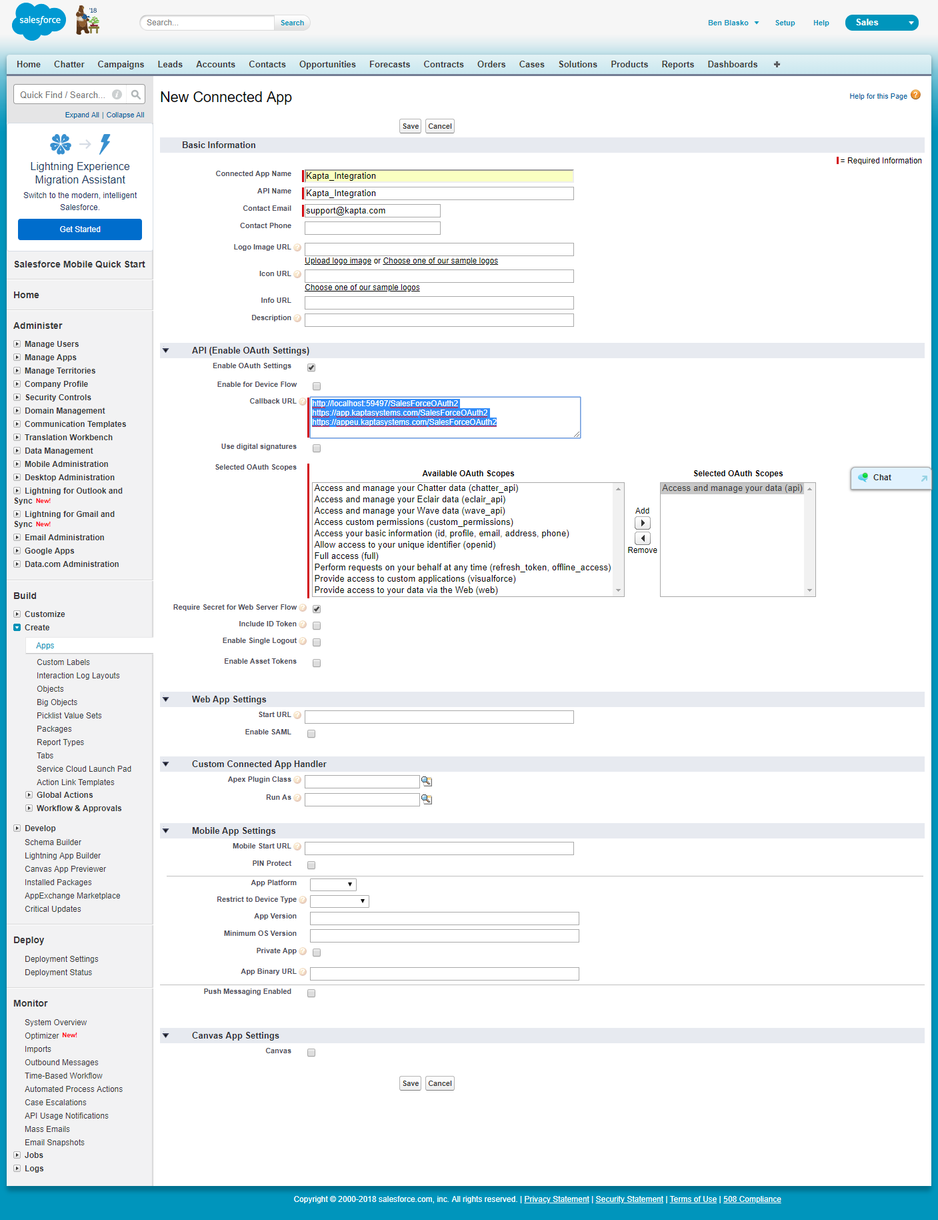Click the Connected App Name input field

coord(439,176)
